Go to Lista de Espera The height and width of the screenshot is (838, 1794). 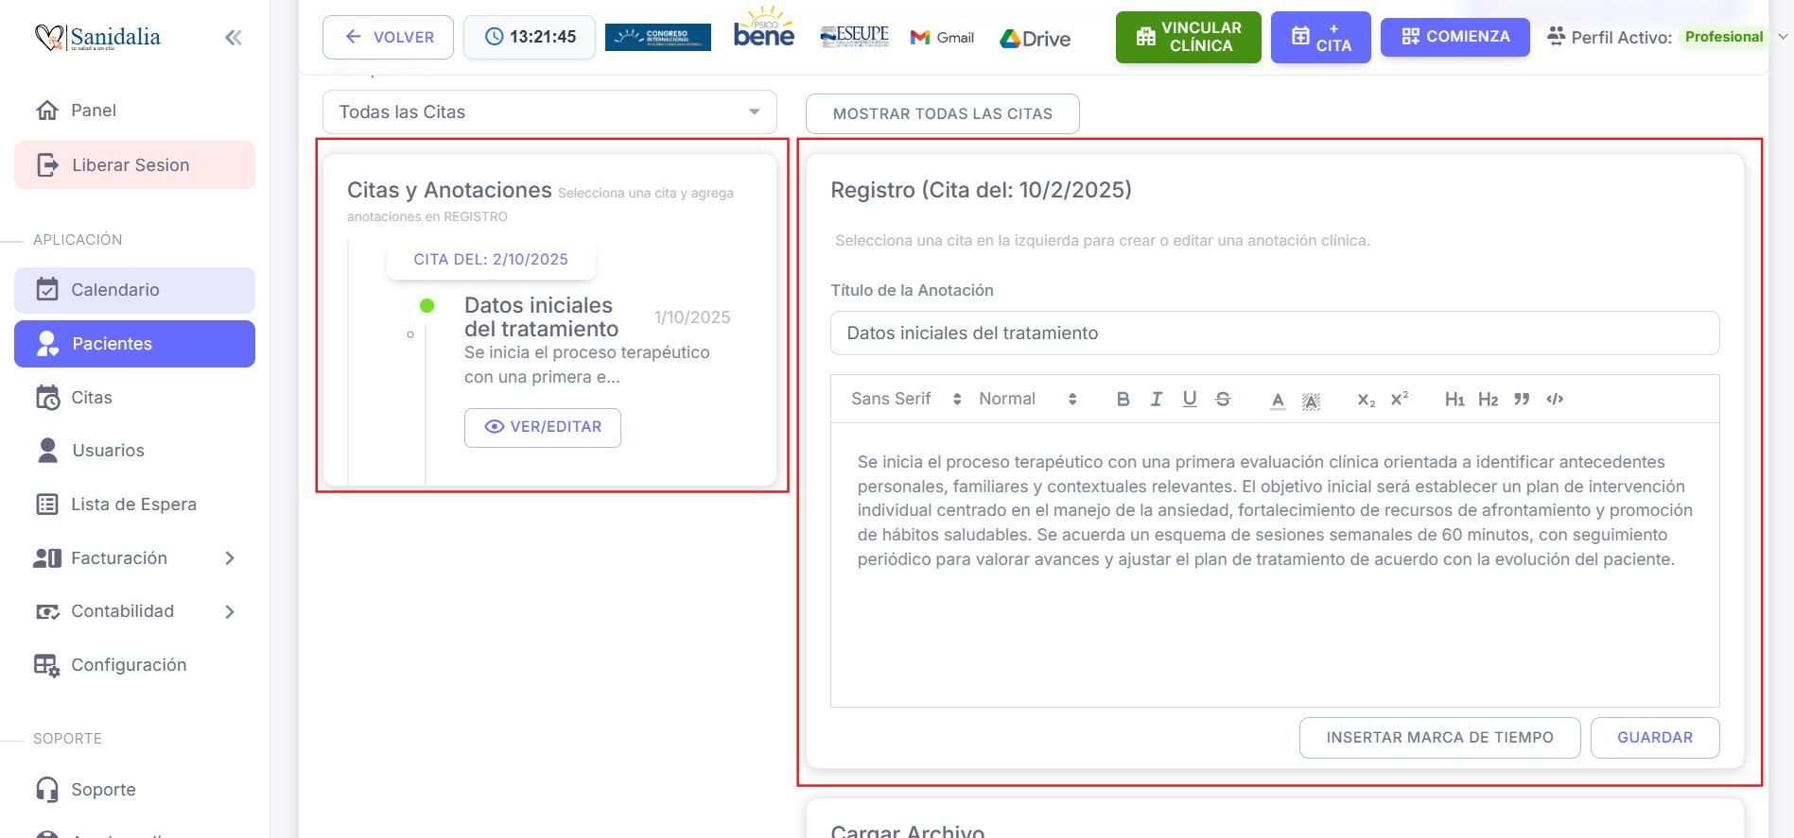[x=134, y=505]
